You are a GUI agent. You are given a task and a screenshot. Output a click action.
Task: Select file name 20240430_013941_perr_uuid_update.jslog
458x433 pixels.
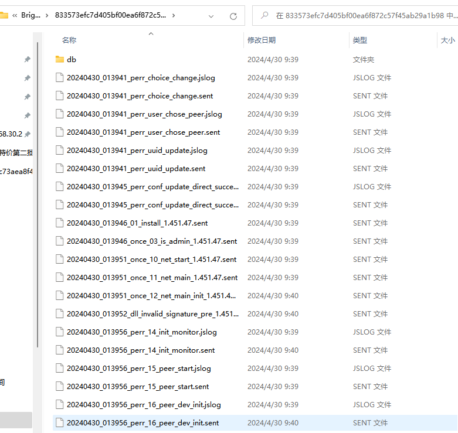tap(137, 151)
